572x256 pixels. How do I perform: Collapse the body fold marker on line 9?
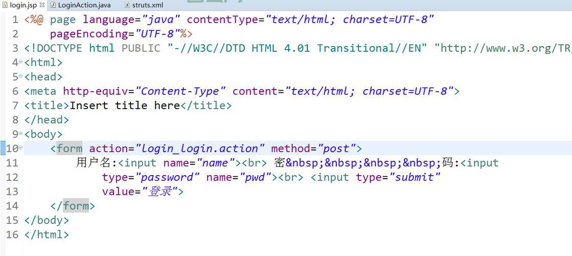coord(21,134)
